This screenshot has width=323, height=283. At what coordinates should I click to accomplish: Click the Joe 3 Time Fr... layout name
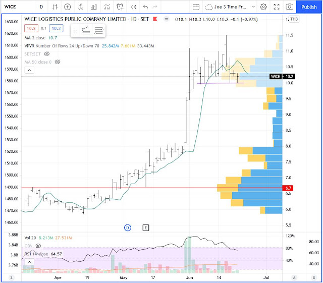tap(230, 7)
